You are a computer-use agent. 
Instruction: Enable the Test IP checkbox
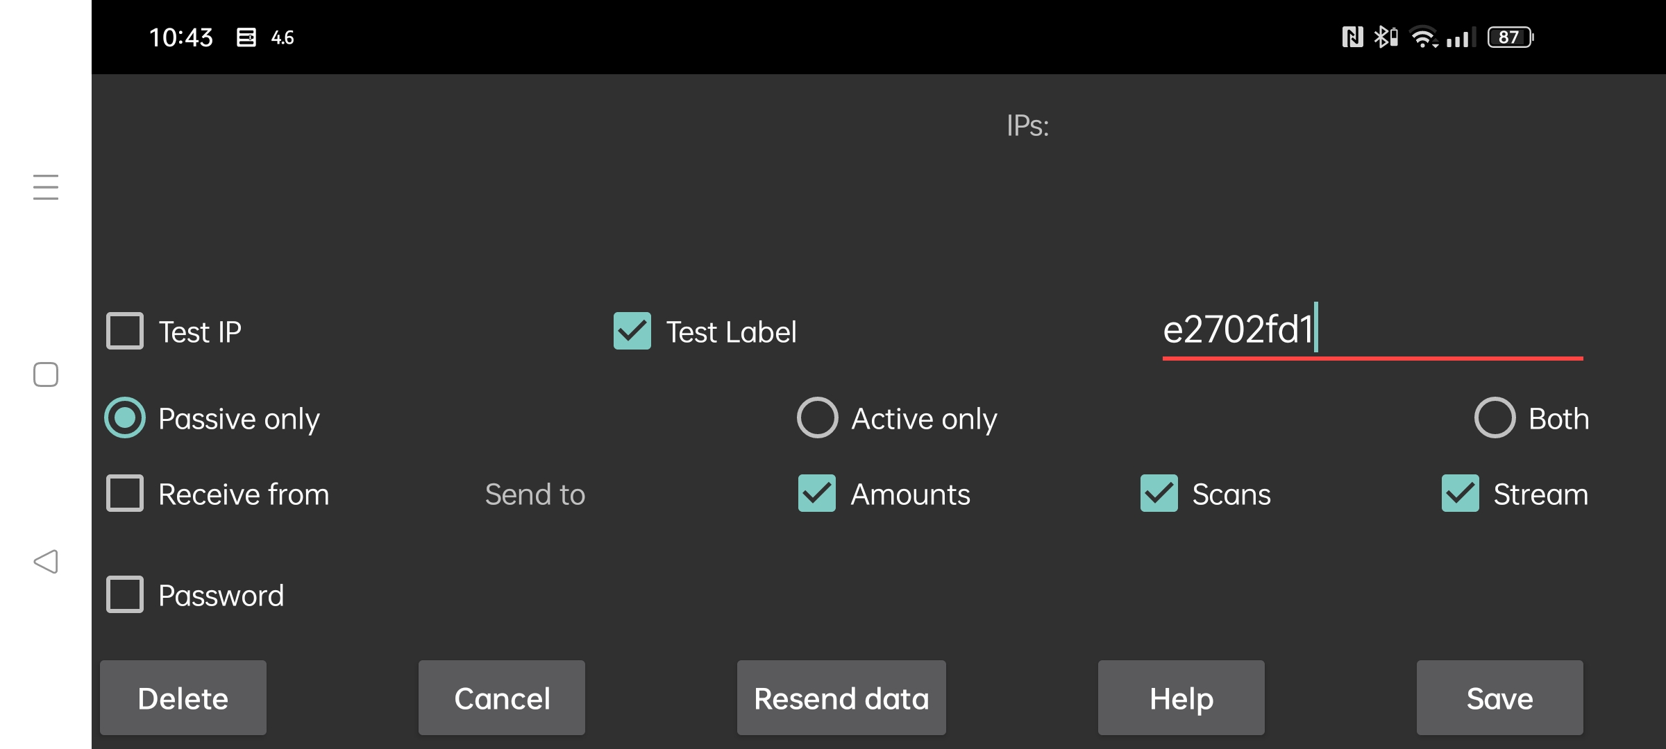(125, 332)
